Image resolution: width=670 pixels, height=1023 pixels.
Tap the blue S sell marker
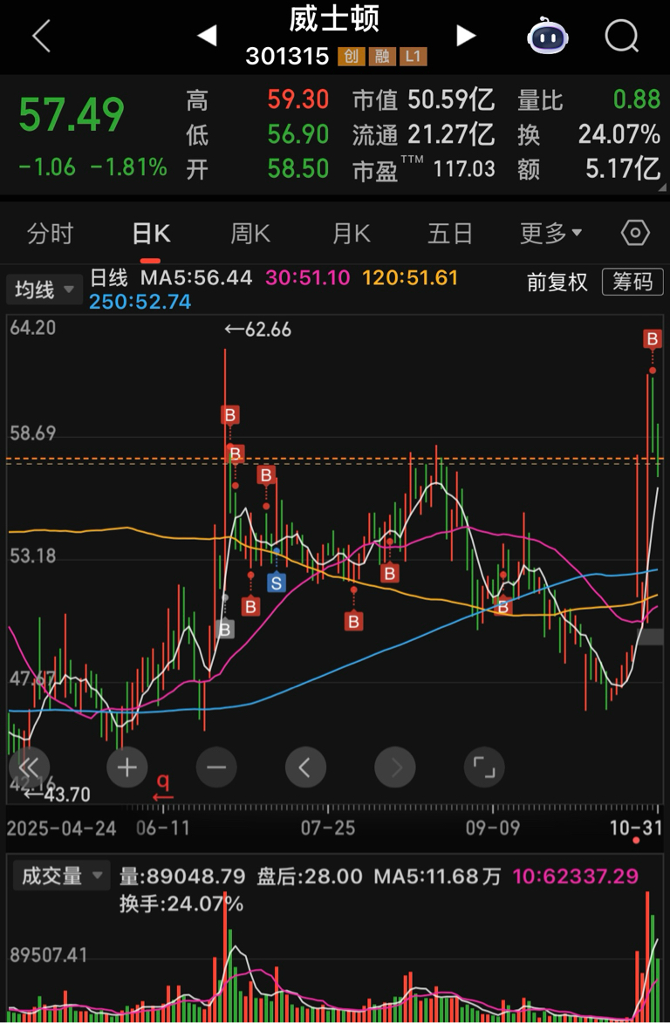tap(277, 583)
